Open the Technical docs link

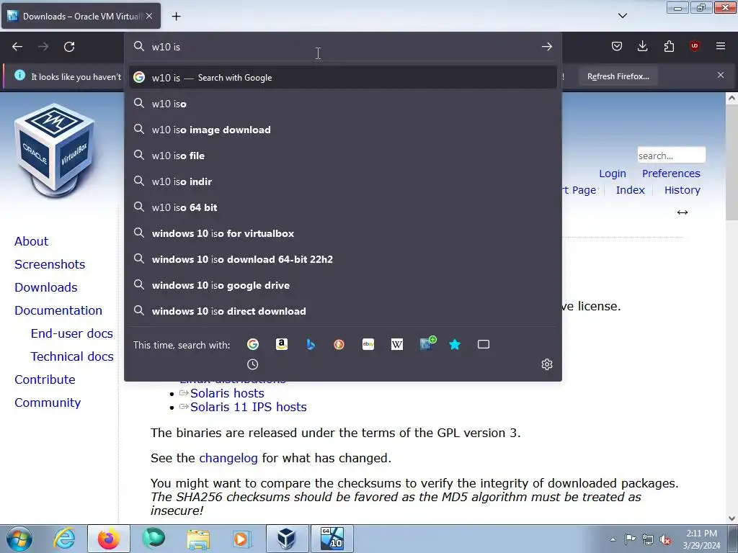[x=72, y=356]
